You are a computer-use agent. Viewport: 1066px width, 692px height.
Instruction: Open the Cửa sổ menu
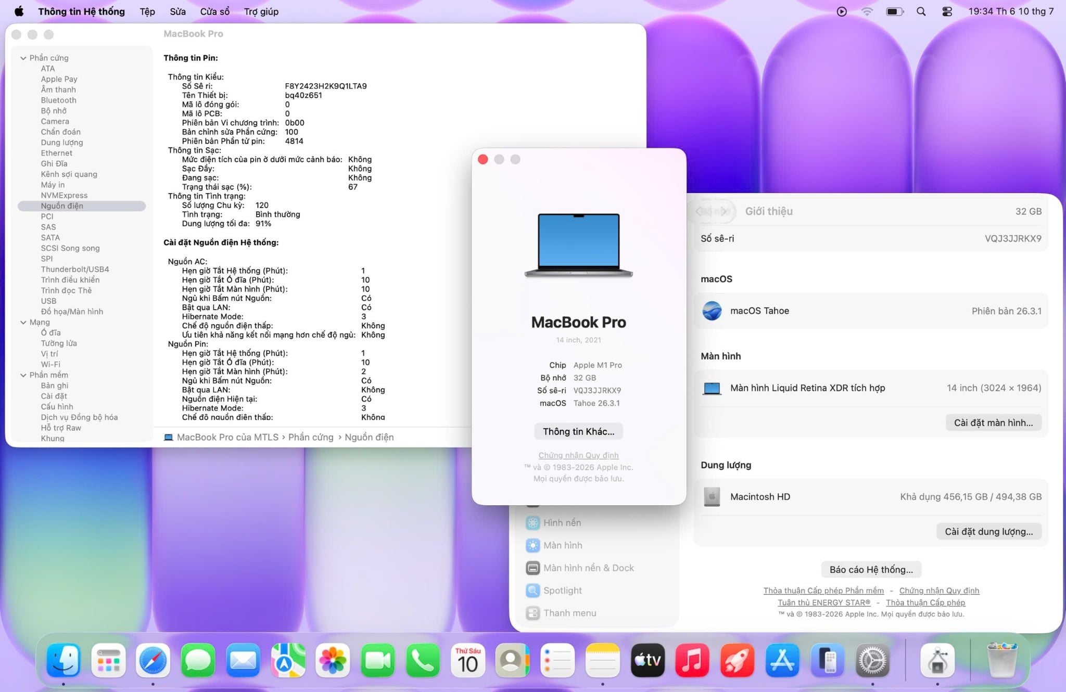[x=215, y=11]
